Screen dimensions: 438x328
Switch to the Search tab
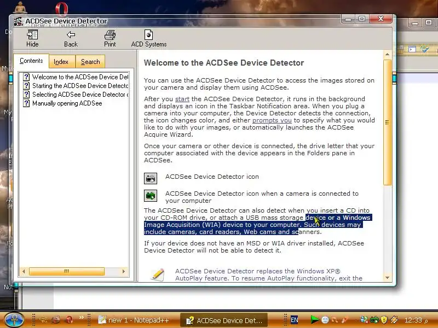coord(90,62)
